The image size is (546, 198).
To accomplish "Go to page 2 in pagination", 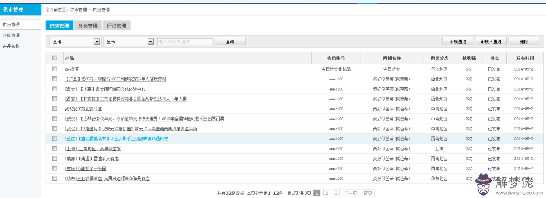I will pos(327,193).
